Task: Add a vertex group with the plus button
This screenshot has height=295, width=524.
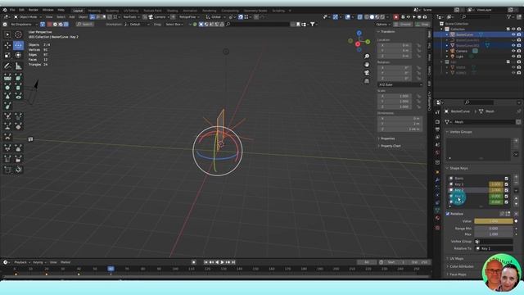Action: coord(516,141)
